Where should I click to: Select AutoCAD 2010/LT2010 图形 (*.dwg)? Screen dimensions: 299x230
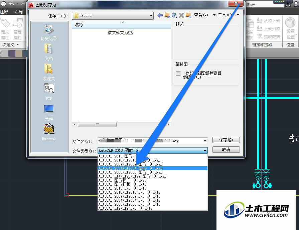[x=153, y=160]
